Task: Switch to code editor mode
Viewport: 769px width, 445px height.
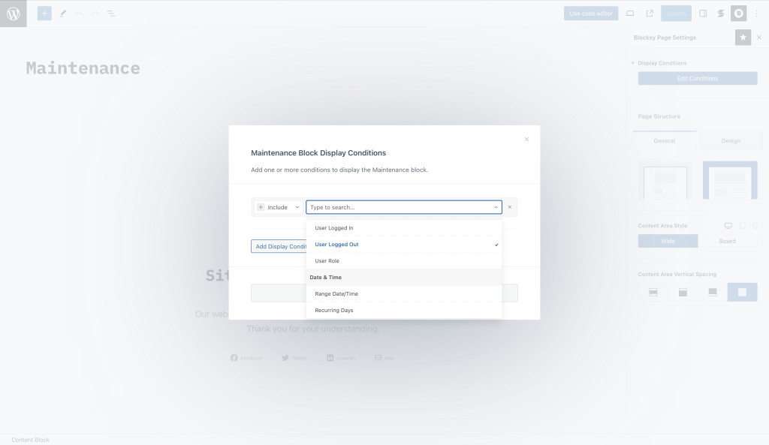Action: [x=590, y=13]
